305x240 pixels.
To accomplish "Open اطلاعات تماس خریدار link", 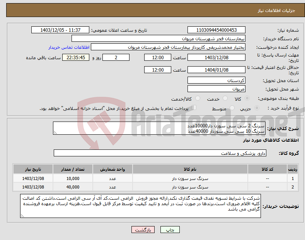I will click(69, 47).
